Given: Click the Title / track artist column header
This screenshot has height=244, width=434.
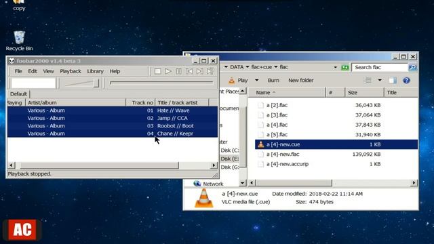Looking at the screenshot, I should coord(182,102).
